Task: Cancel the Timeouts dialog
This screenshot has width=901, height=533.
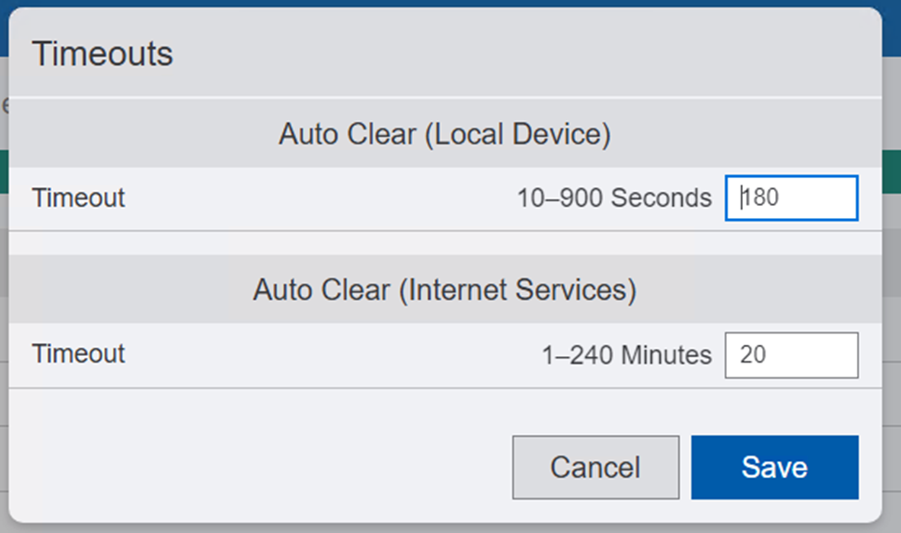Action: pyautogui.click(x=595, y=467)
